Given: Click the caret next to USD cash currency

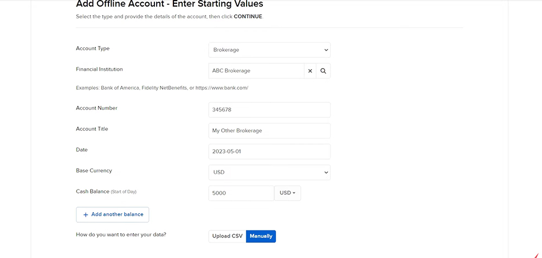Looking at the screenshot, I should (294, 193).
